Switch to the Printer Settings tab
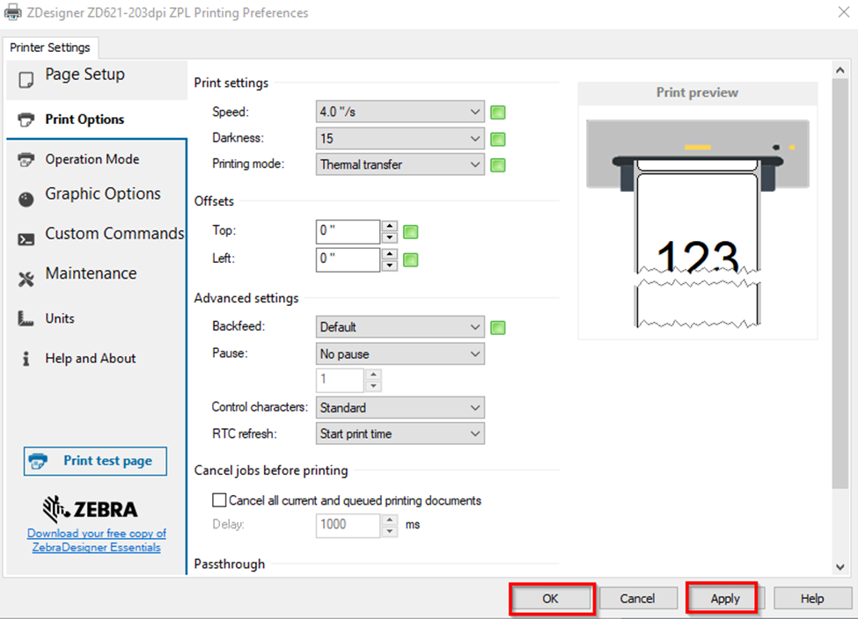Image resolution: width=858 pixels, height=619 pixels. click(50, 48)
